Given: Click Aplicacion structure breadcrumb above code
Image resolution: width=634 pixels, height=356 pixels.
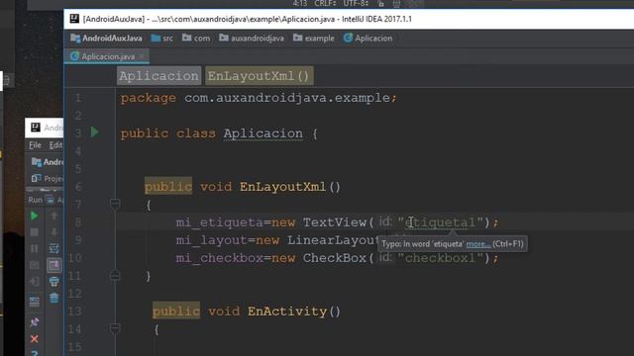Looking at the screenshot, I should pos(158,76).
